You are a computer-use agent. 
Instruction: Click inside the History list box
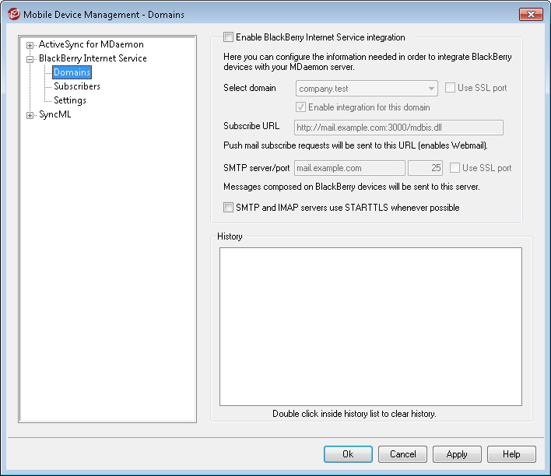pos(370,327)
